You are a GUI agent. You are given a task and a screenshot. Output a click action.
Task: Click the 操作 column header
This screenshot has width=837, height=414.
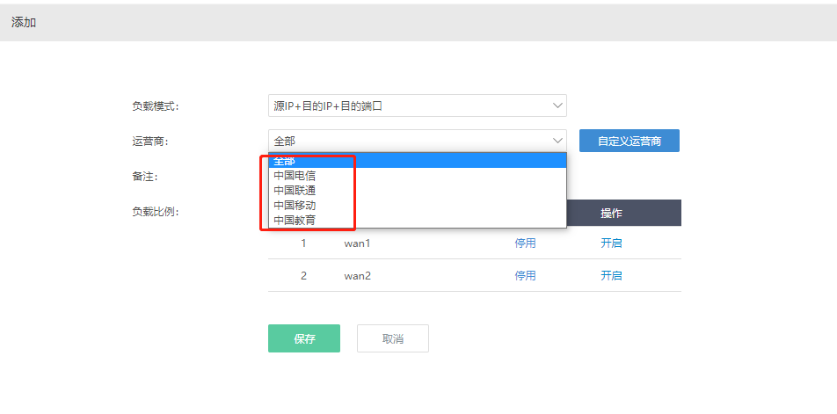(611, 213)
